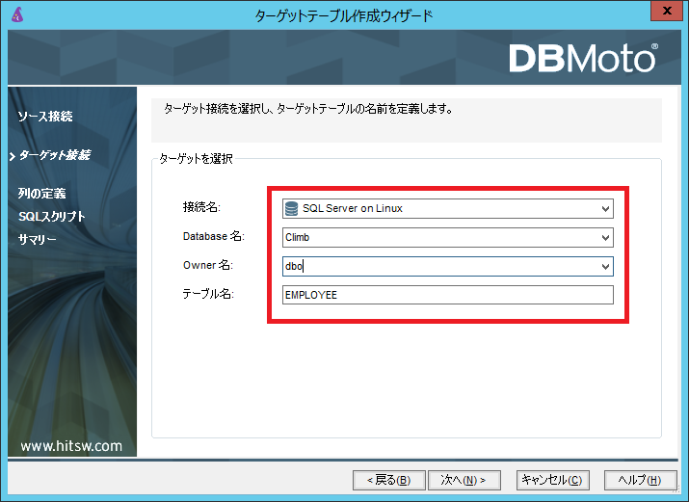
Task: Cancel the wizard via キャンセル(C)
Action: tap(553, 480)
